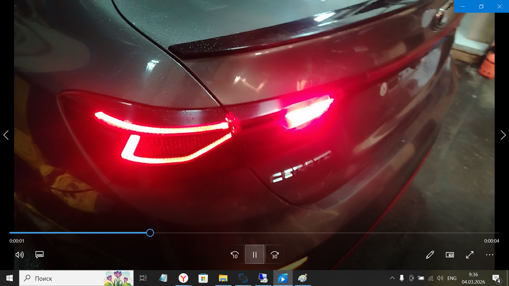The width and height of the screenshot is (509, 286).
Task: Open subtitles and captions menu
Action: [x=39, y=255]
